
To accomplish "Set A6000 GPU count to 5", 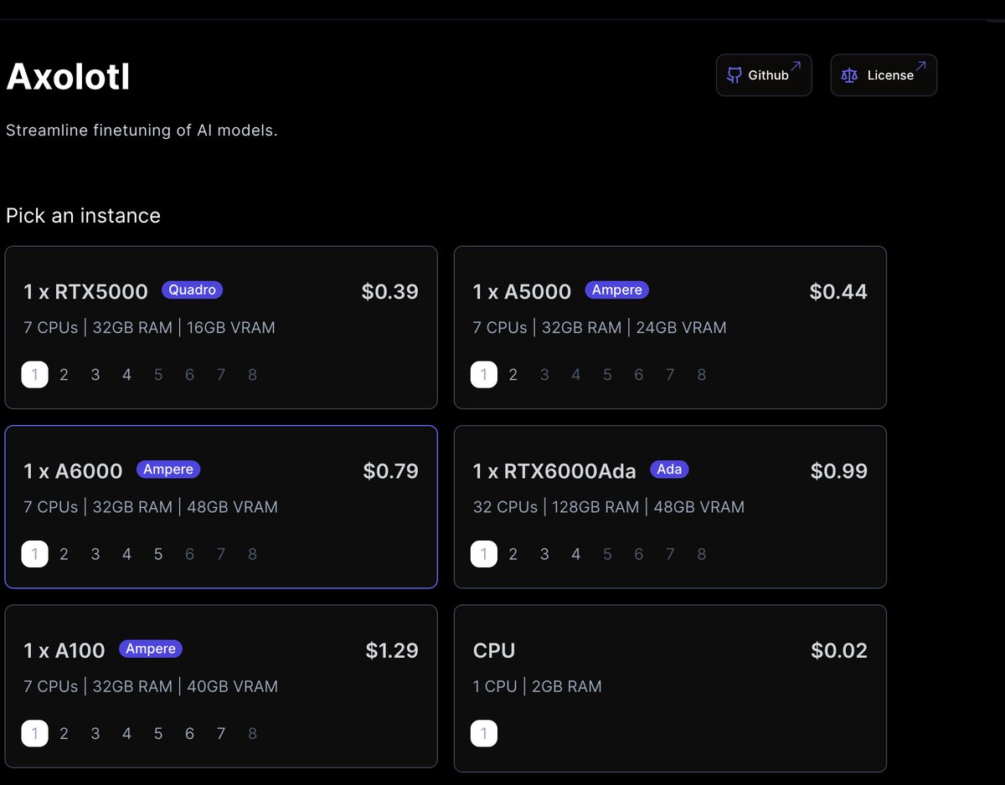I will [x=158, y=554].
